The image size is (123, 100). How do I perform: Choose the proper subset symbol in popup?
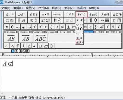point(78,34)
